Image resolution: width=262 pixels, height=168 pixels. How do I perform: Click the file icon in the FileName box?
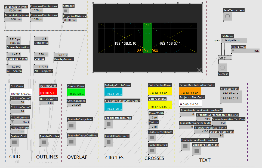coord(223,40)
